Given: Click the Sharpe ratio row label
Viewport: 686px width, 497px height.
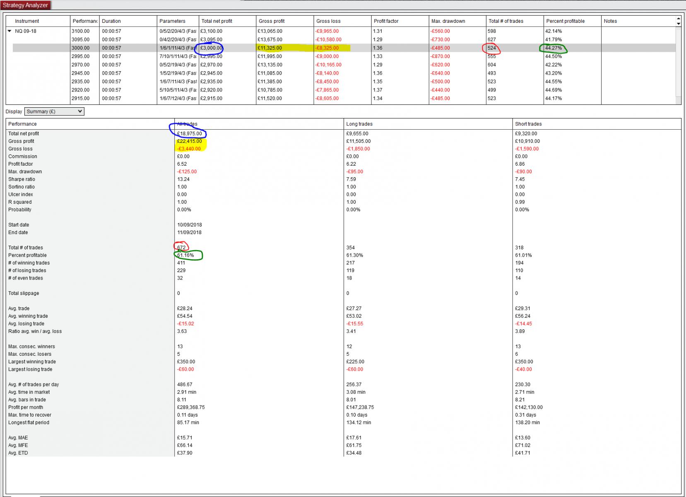Looking at the screenshot, I should point(22,179).
